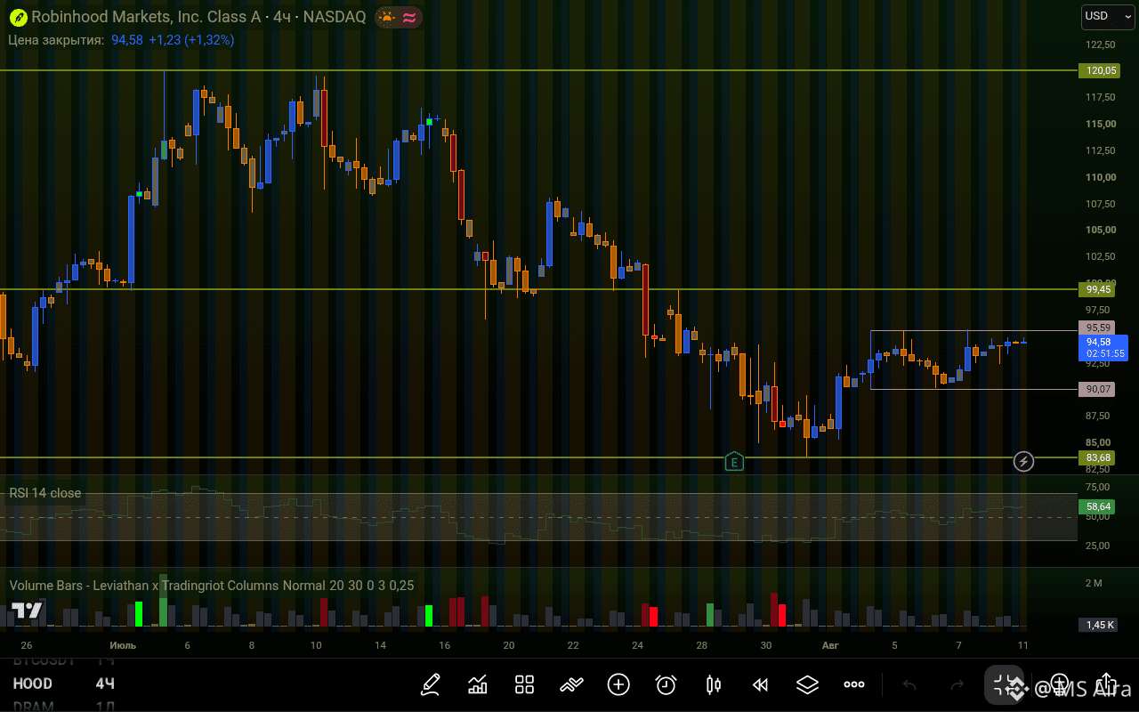This screenshot has height=712, width=1139.
Task: Redo the chart action
Action: click(x=957, y=684)
